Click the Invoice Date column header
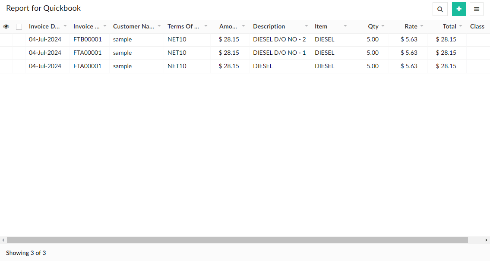 (x=44, y=26)
